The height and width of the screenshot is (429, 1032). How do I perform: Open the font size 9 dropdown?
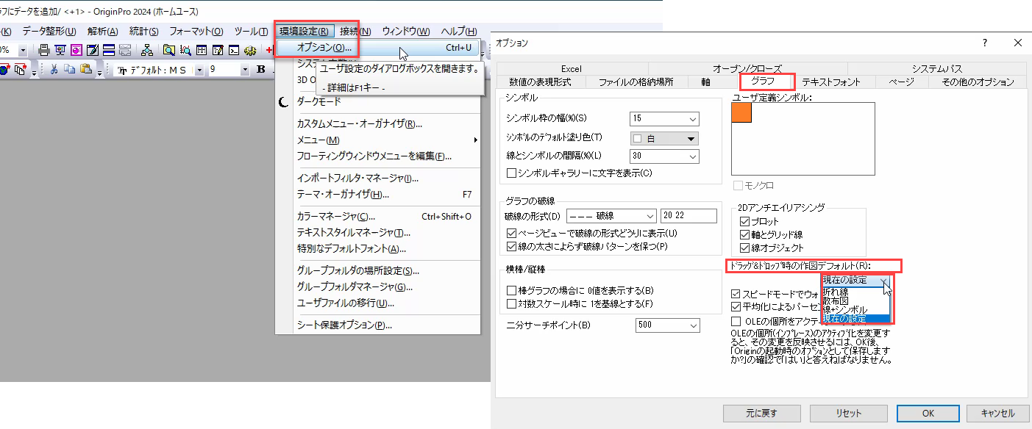[x=245, y=70]
